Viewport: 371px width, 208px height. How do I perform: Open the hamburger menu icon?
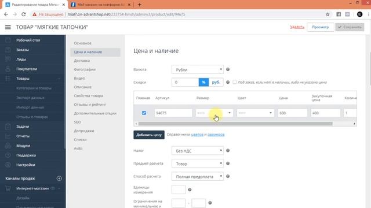8,27
